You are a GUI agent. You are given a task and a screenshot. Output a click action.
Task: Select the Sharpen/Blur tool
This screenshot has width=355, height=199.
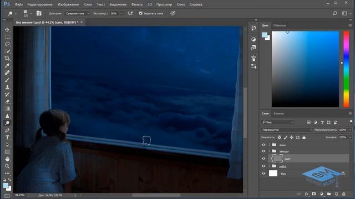coord(7,116)
